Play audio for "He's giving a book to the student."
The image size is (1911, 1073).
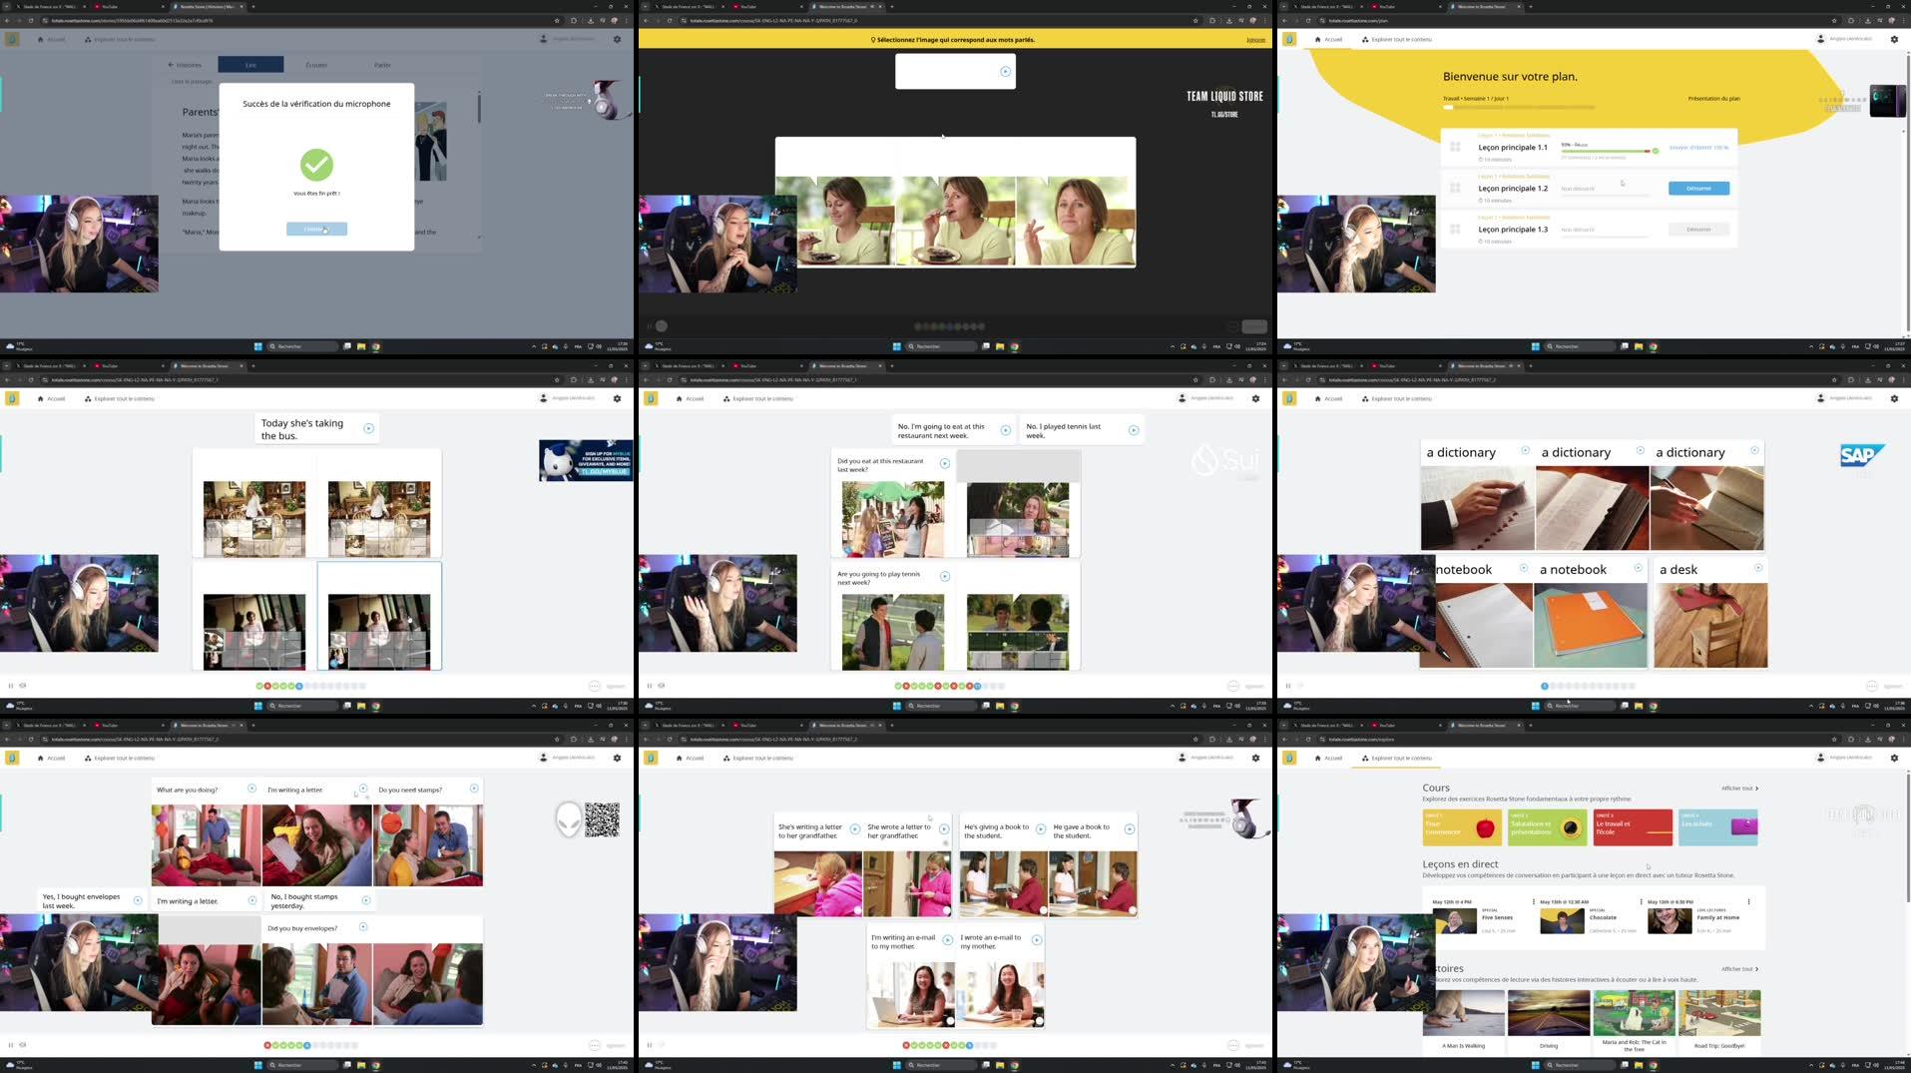[1041, 829]
